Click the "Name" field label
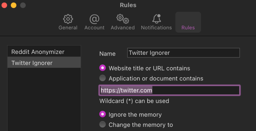The height and width of the screenshot is (131, 256). point(107,54)
